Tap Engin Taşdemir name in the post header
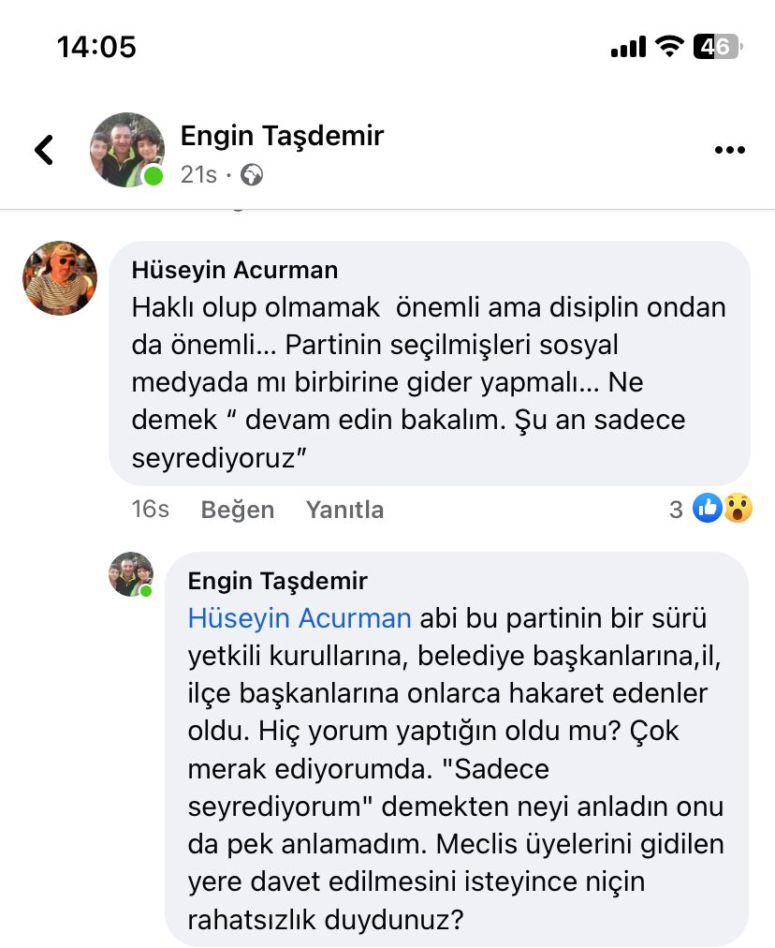This screenshot has height=948, width=775. pyautogui.click(x=282, y=135)
